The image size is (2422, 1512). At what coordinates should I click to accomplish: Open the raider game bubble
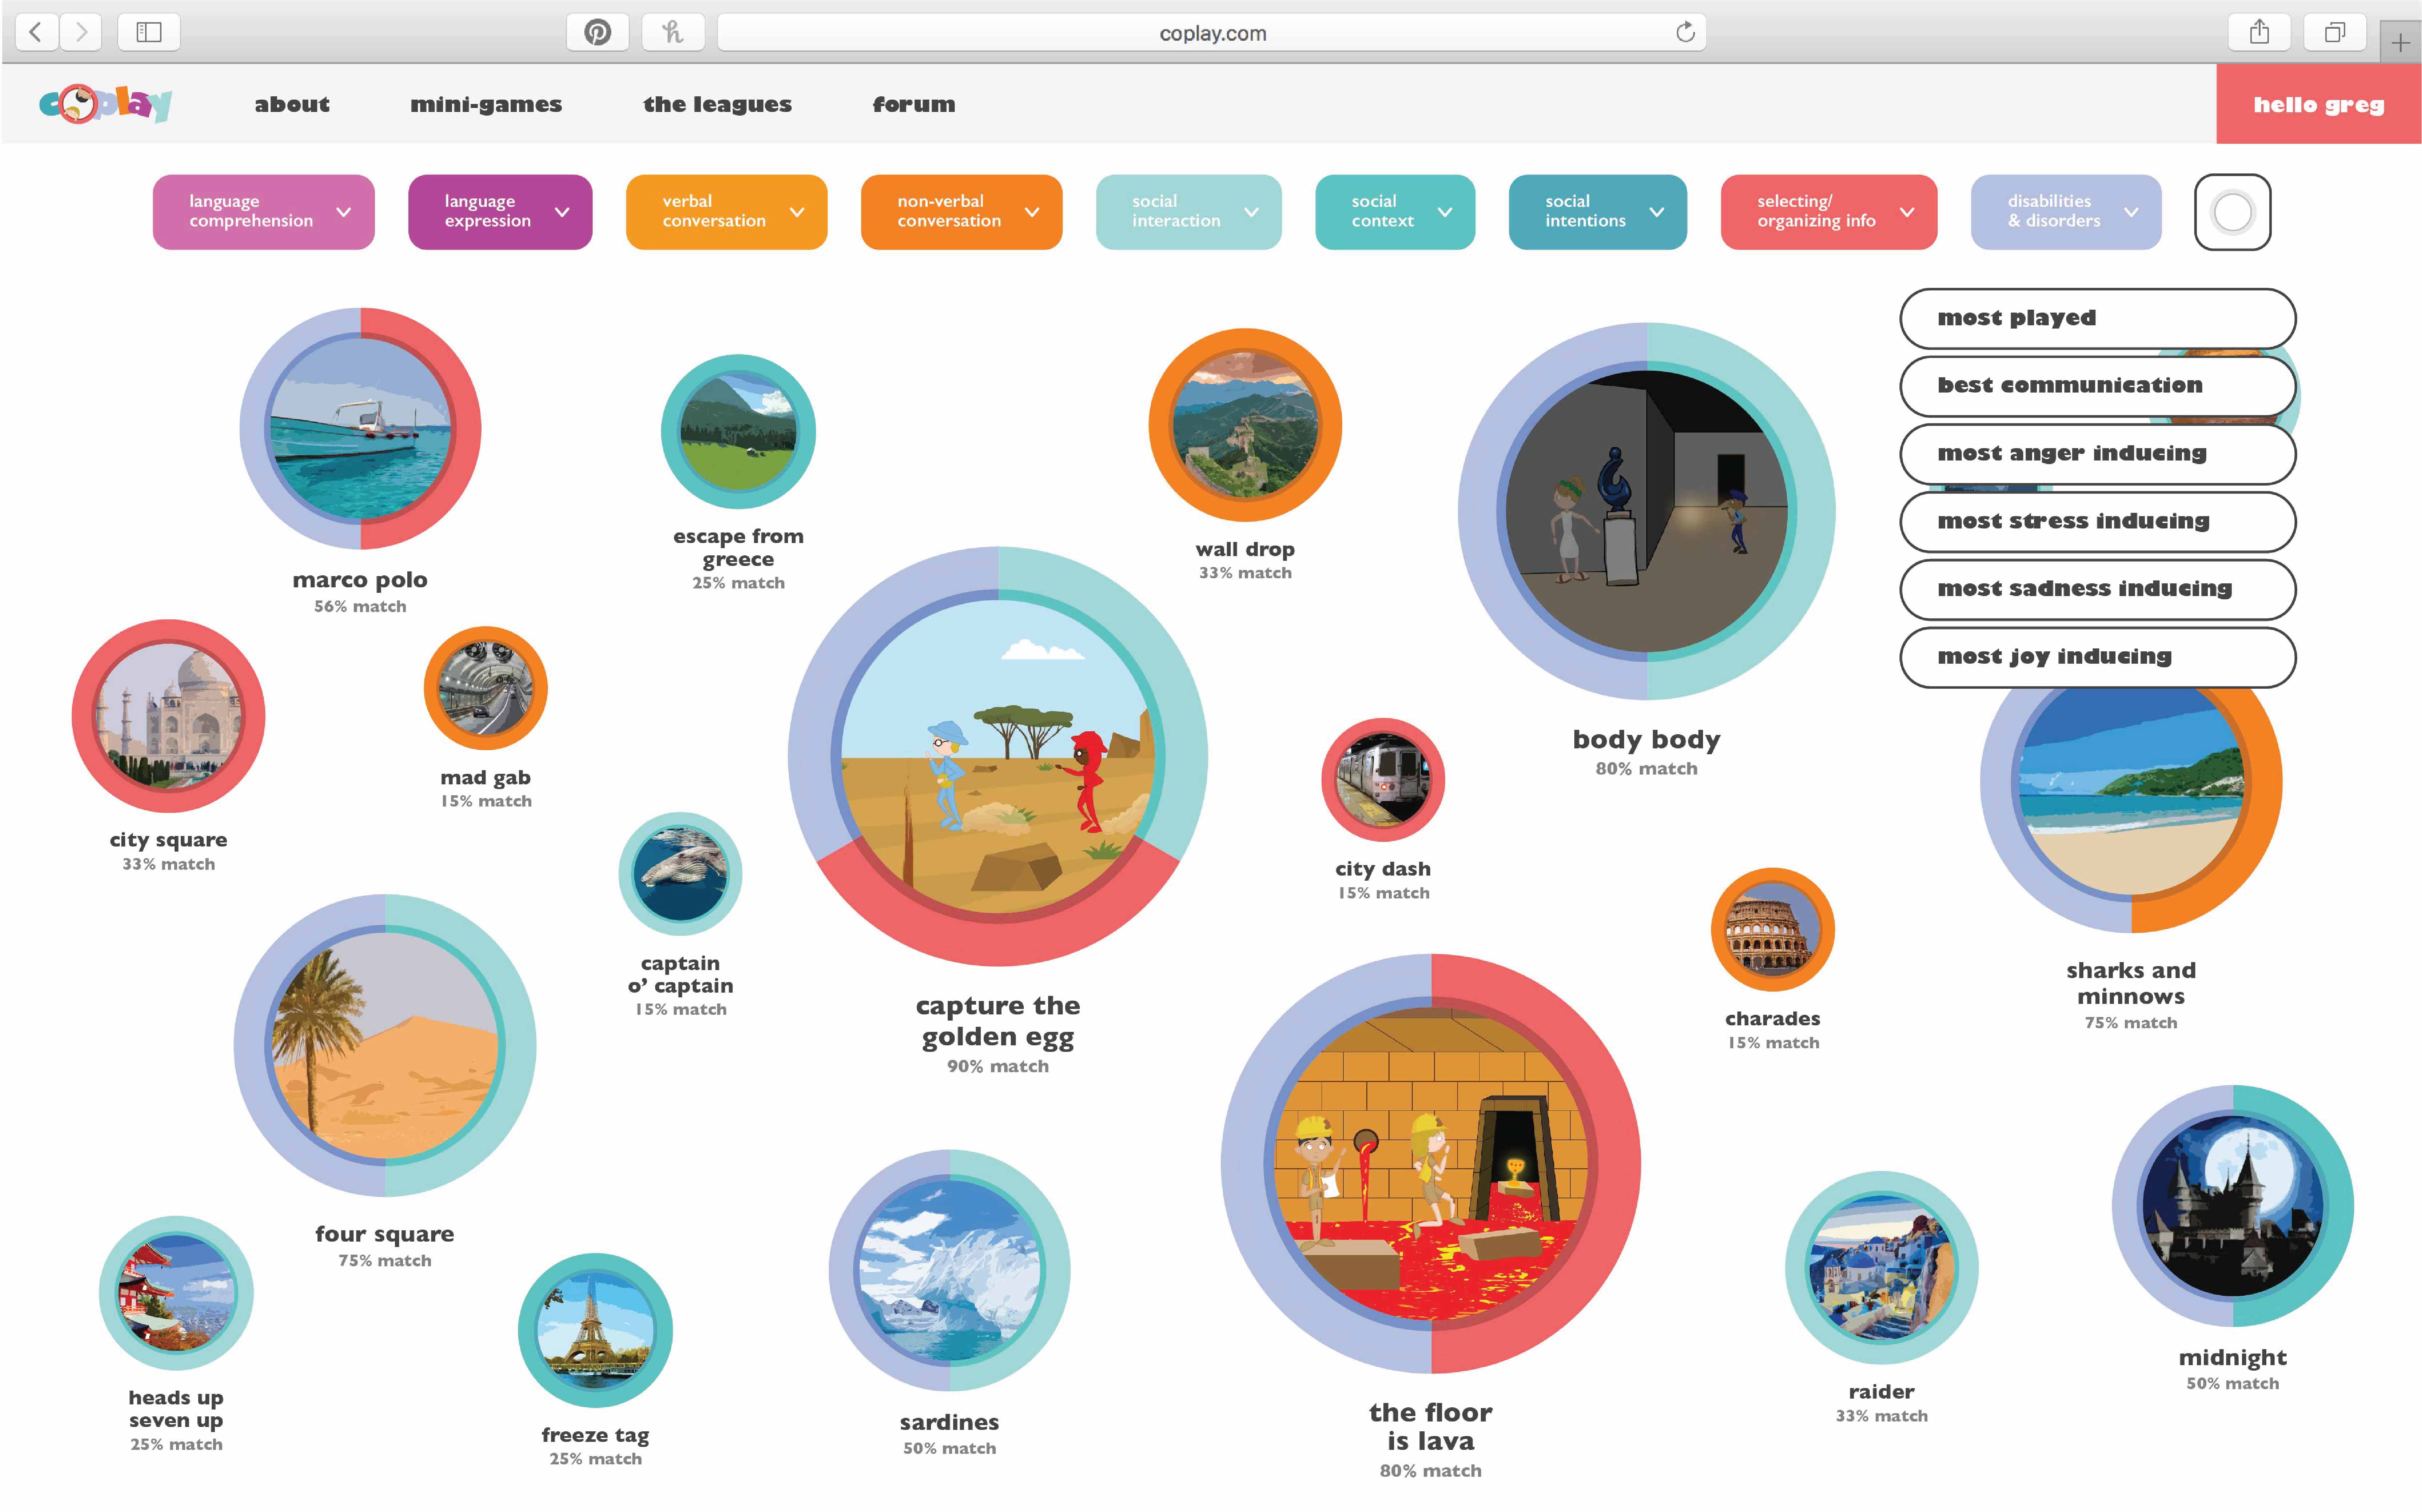[1881, 1268]
